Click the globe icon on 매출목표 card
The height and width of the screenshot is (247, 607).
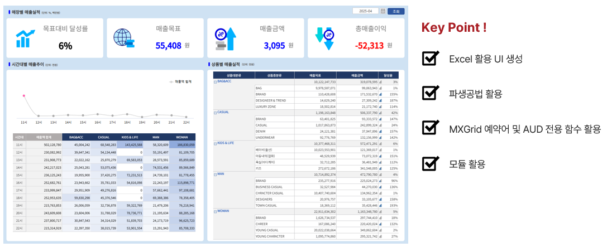click(123, 38)
